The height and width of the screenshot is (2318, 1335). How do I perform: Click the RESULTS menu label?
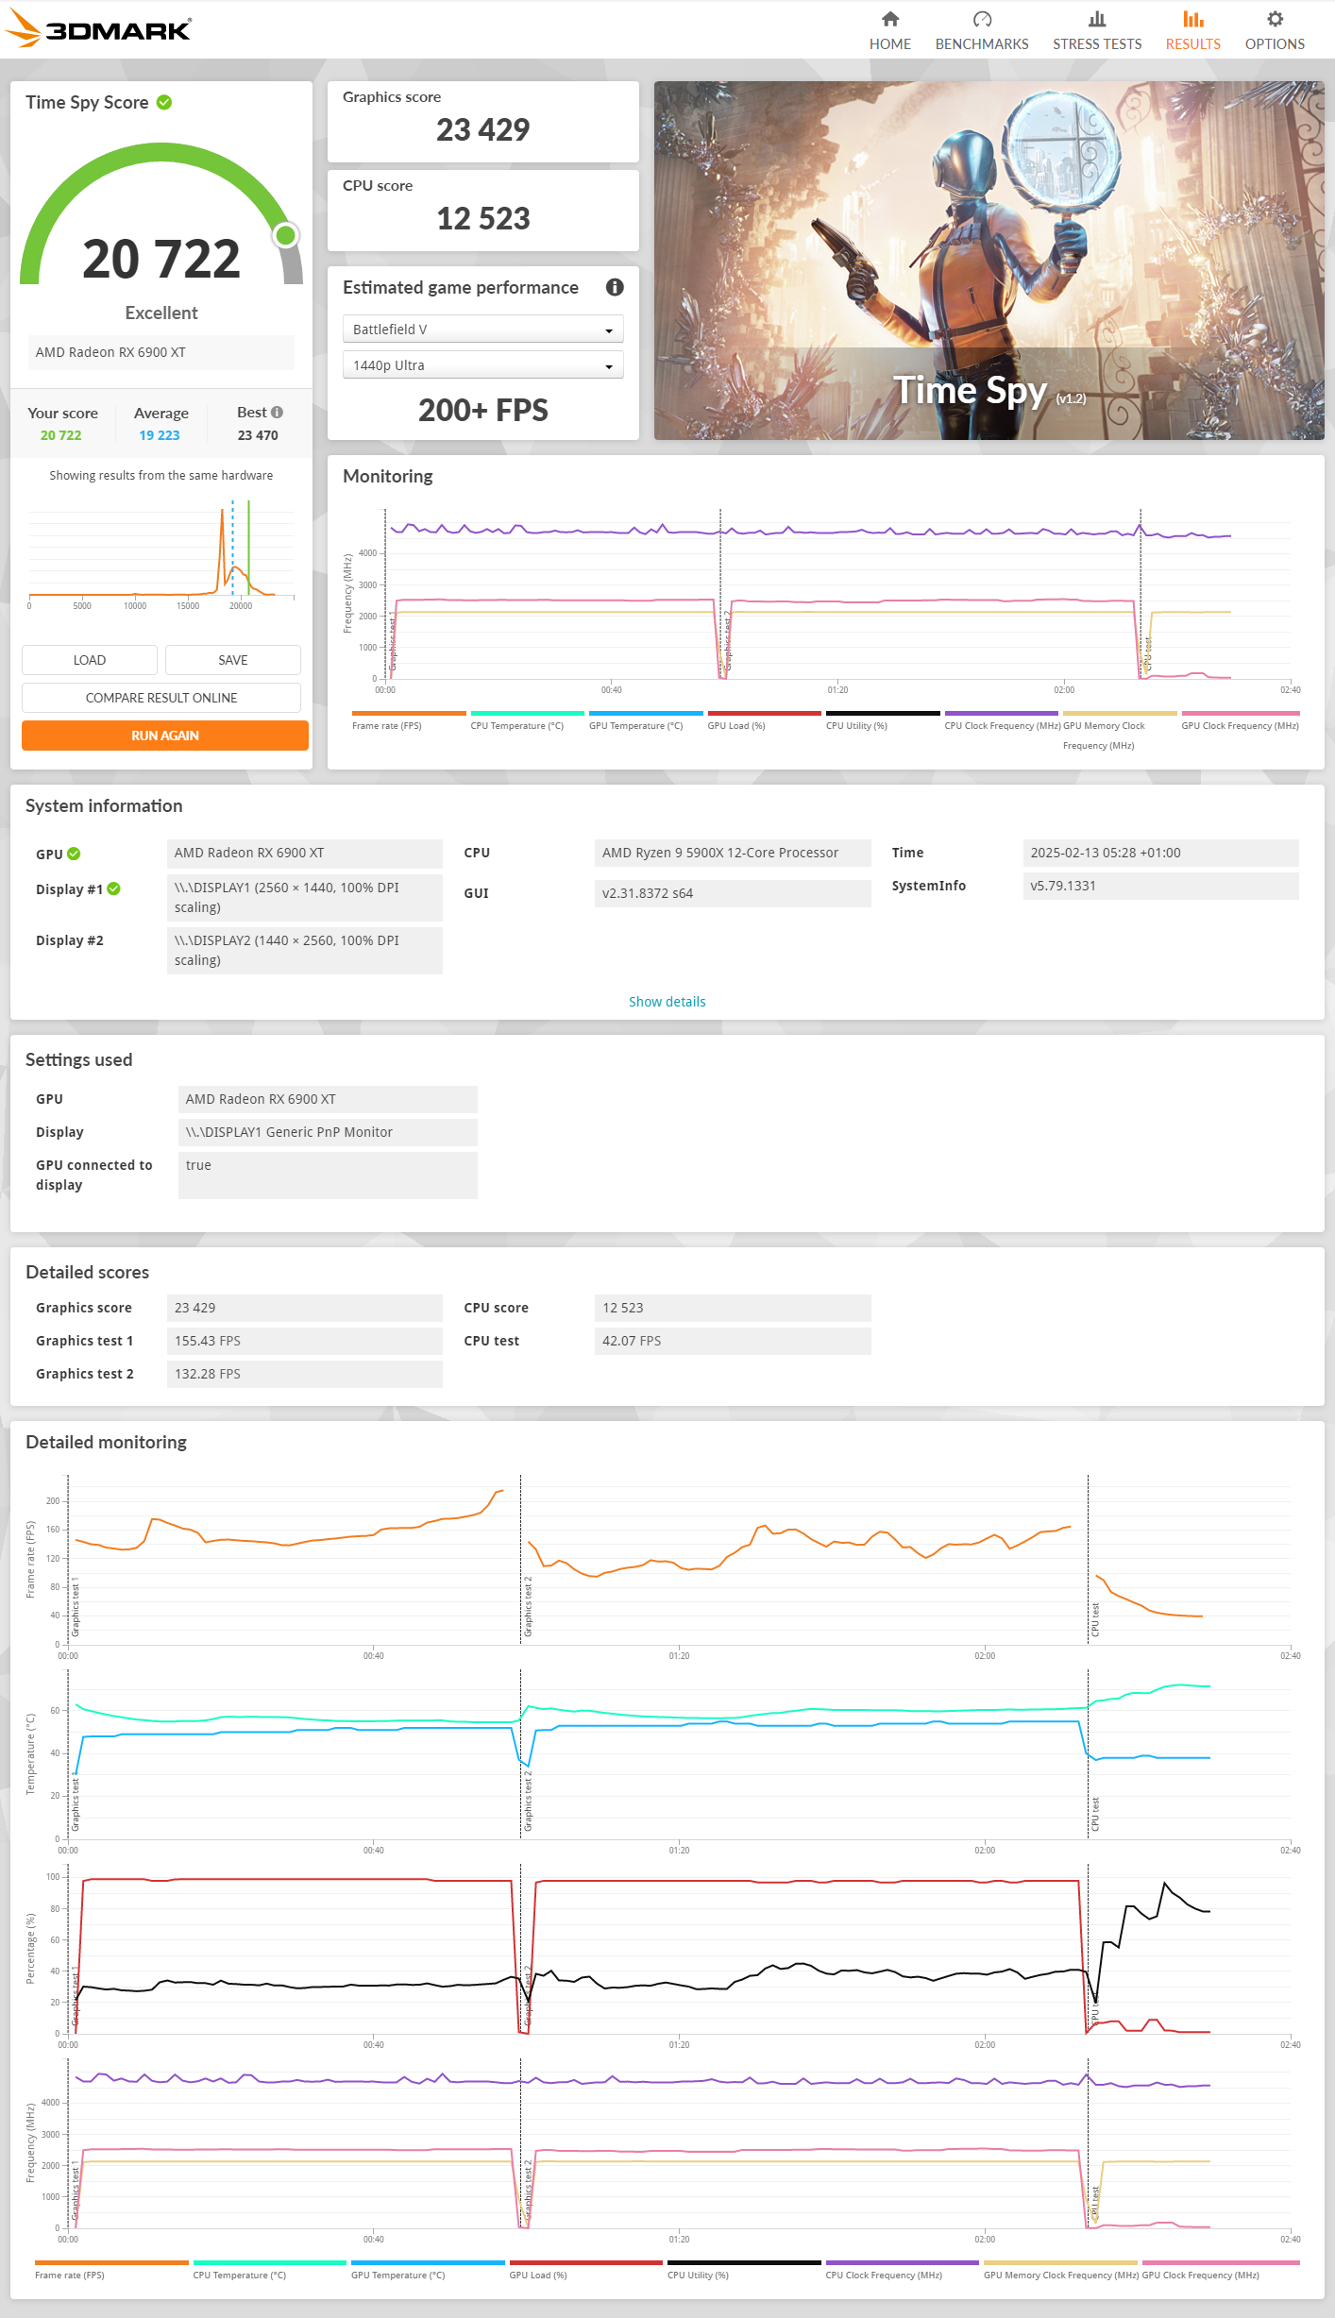tap(1193, 44)
